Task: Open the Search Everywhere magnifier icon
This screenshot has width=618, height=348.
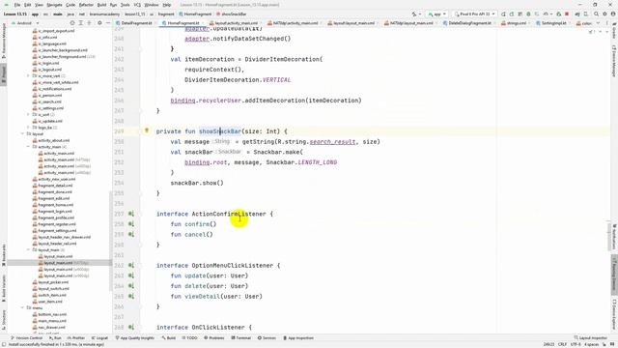Action: click(x=597, y=14)
